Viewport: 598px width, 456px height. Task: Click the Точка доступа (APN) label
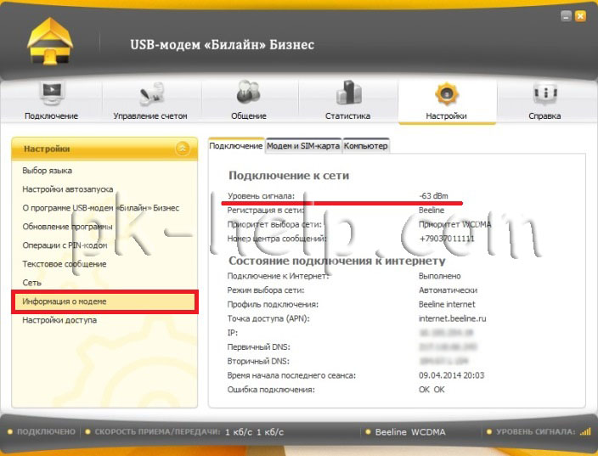[x=268, y=318]
